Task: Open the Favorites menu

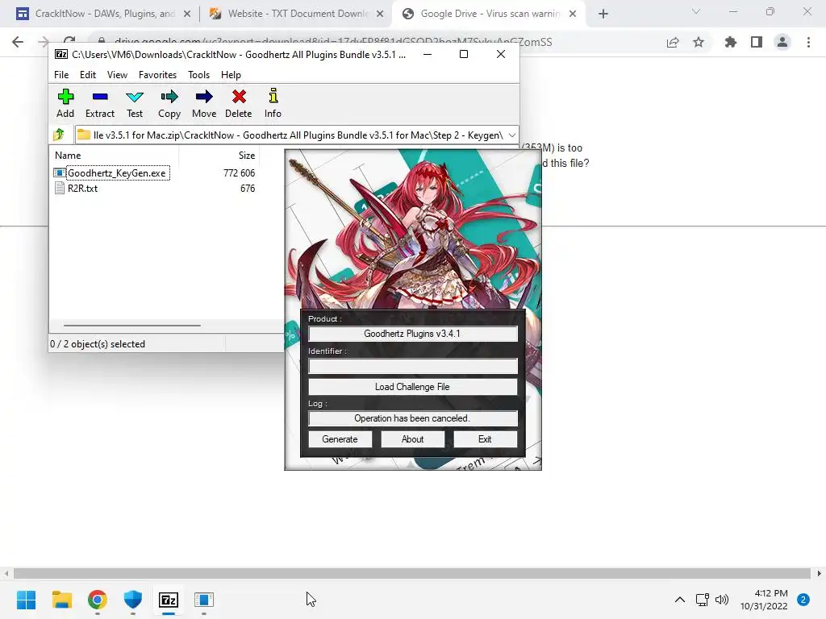Action: pyautogui.click(x=157, y=75)
